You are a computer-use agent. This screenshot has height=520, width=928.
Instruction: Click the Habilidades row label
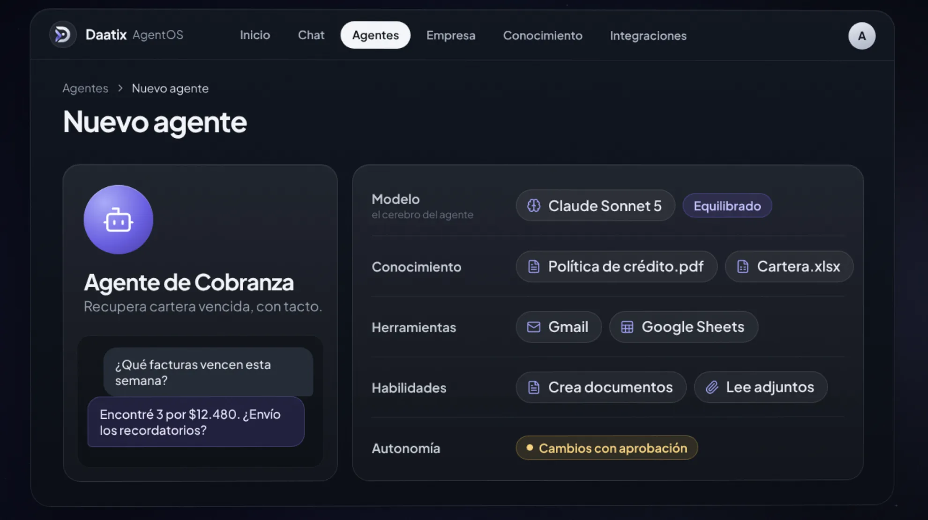409,388
